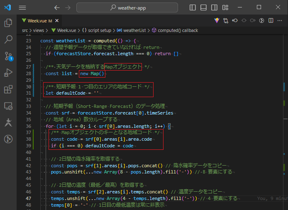The height and width of the screenshot is (210, 288).
Task: Click defaultCode on line 31
Action: click(71, 93)
